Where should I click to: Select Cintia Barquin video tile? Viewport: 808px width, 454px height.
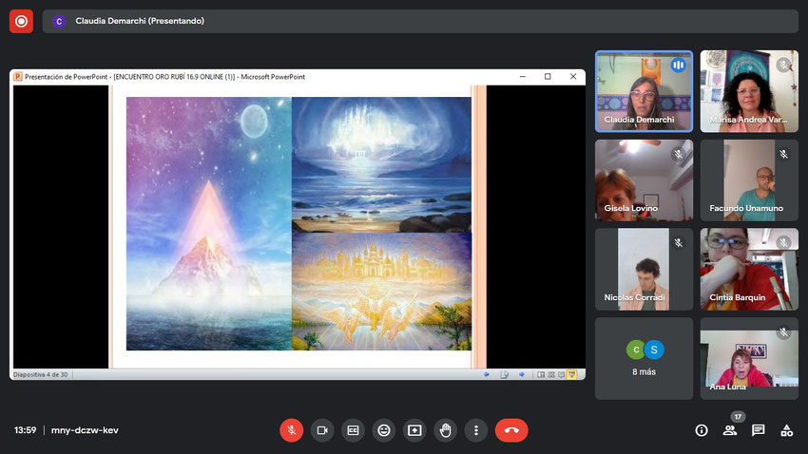(x=749, y=269)
